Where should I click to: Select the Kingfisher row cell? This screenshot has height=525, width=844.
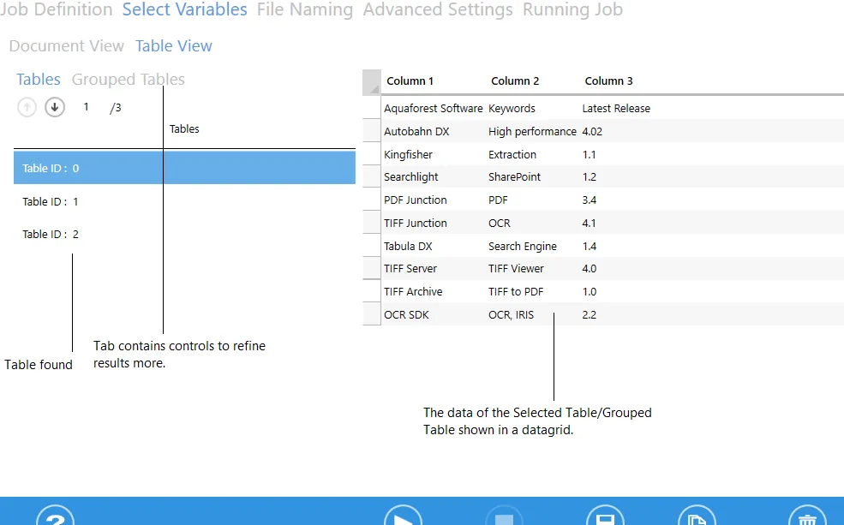(409, 155)
